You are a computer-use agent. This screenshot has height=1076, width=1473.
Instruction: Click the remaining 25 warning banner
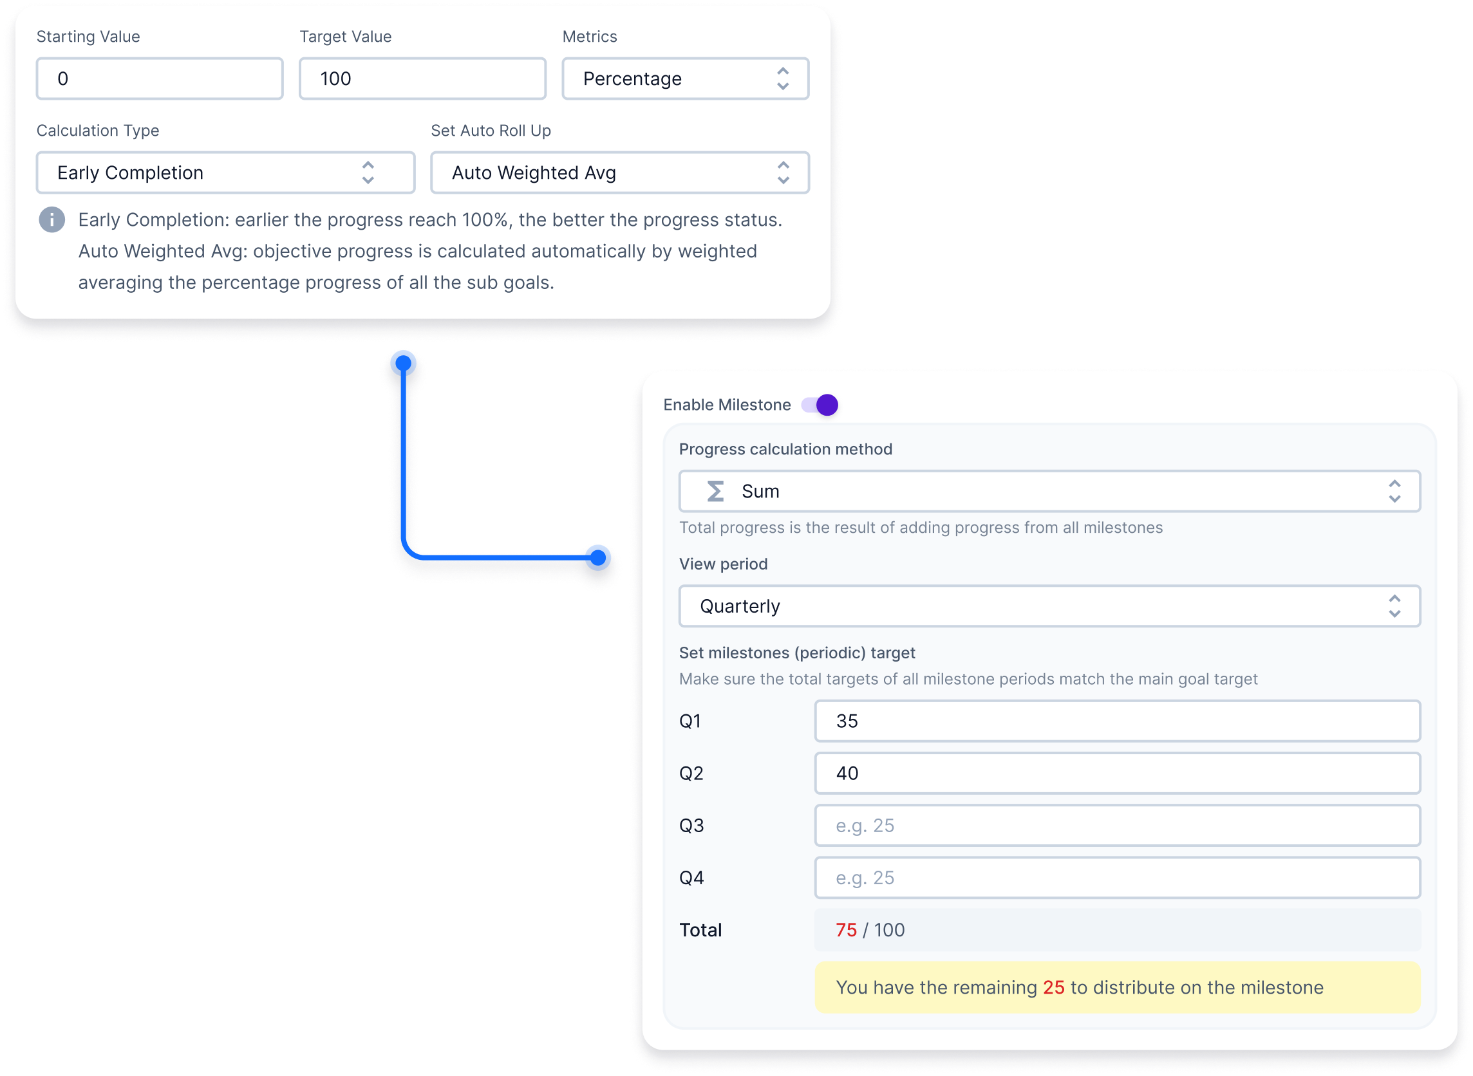coord(1117,987)
